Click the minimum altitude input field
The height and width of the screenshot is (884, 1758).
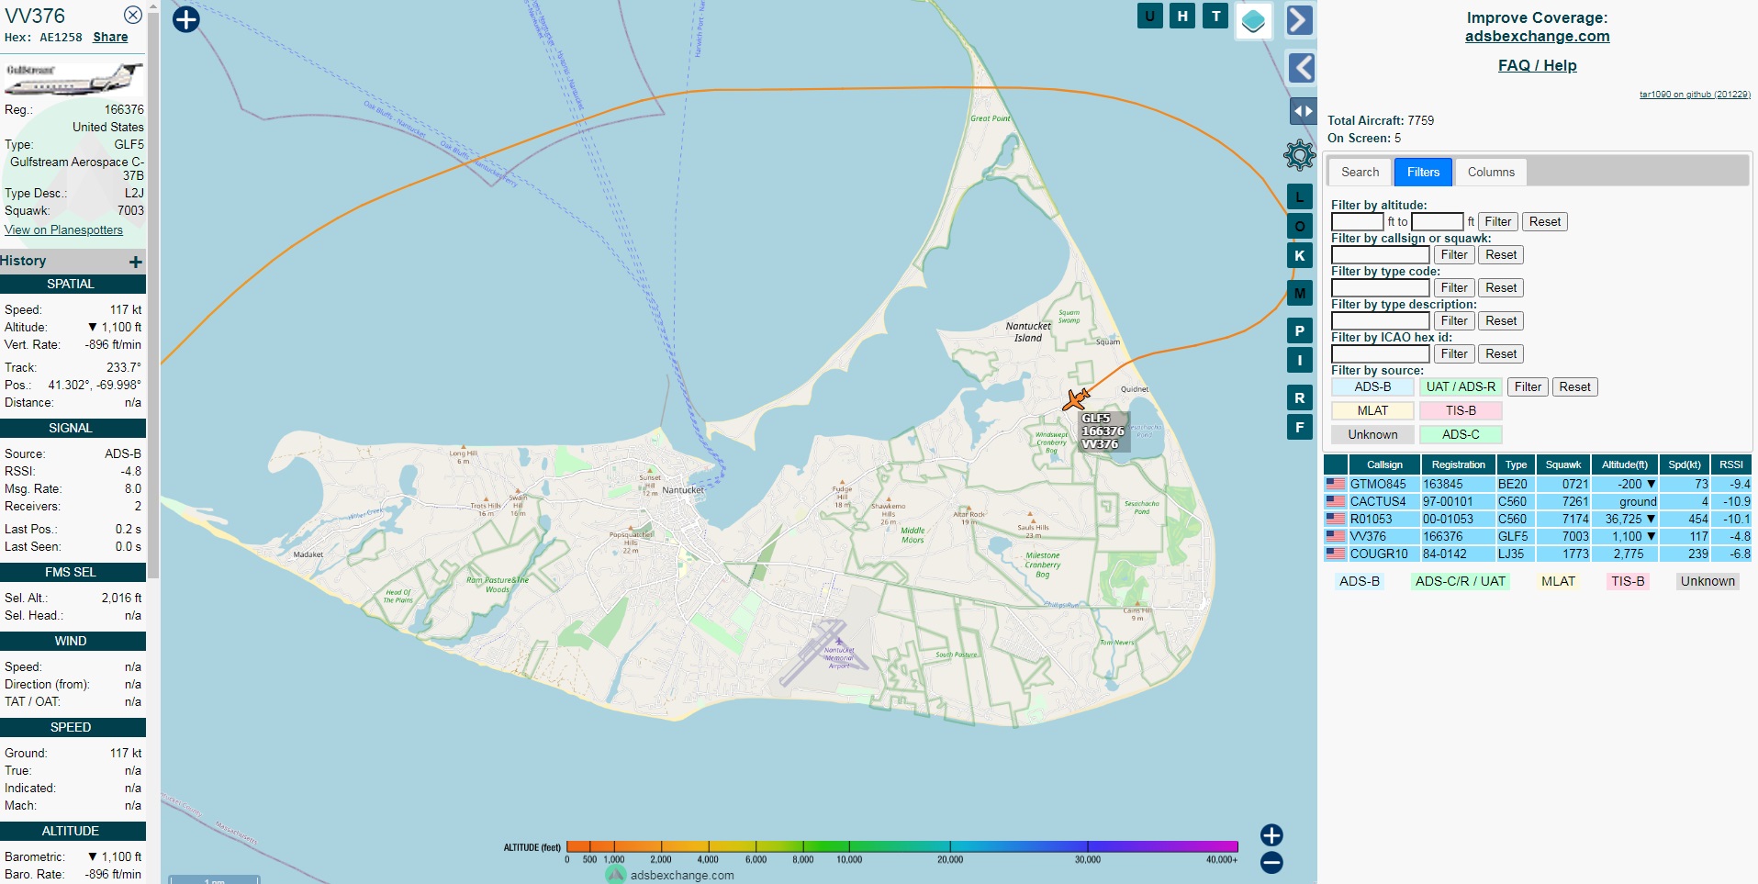coord(1357,222)
